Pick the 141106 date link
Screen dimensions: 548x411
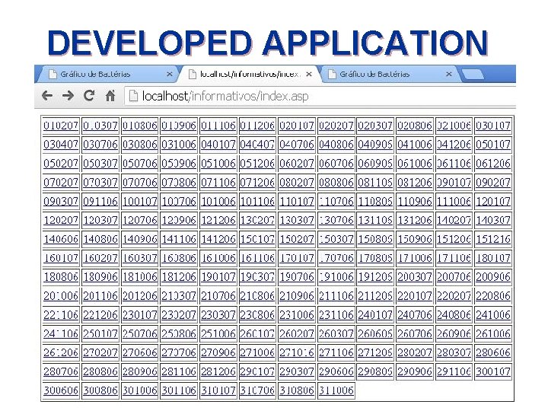click(179, 239)
